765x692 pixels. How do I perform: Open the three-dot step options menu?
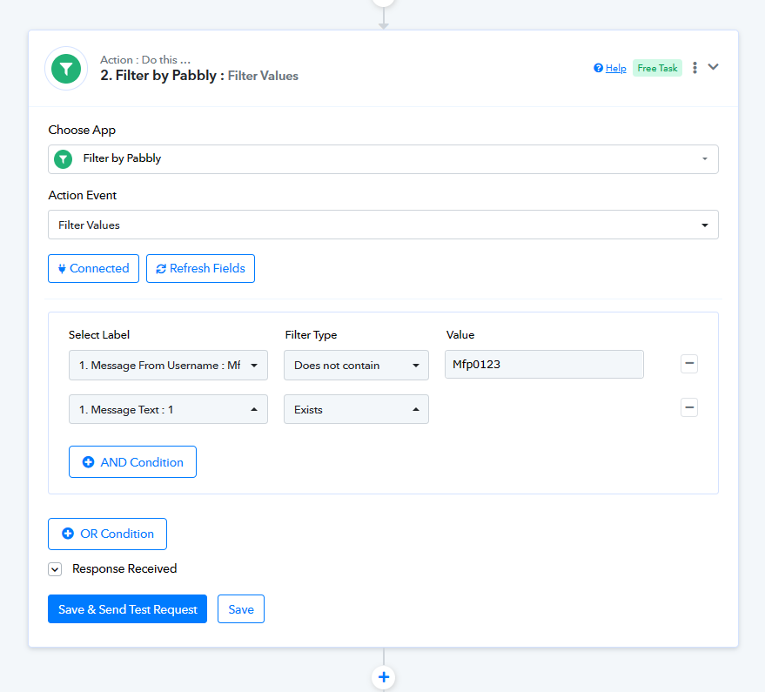(x=695, y=68)
